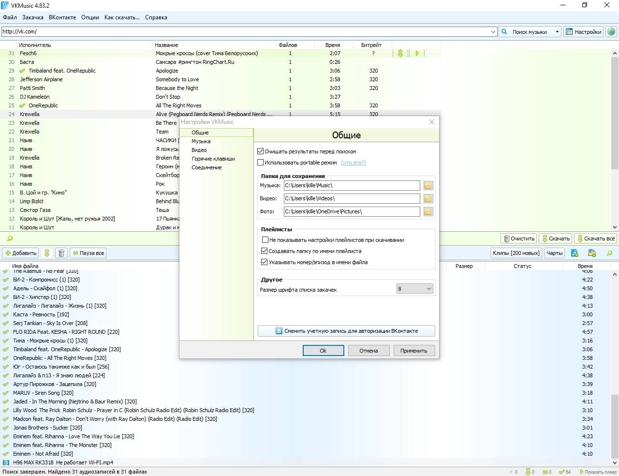Image resolution: width=619 pixels, height=476 pixels.
Task: Follow the (что это?) link
Action: [x=354, y=163]
